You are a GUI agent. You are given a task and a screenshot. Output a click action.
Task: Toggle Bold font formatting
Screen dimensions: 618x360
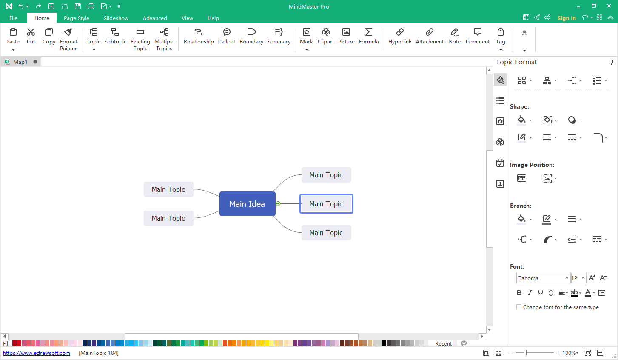click(x=519, y=293)
